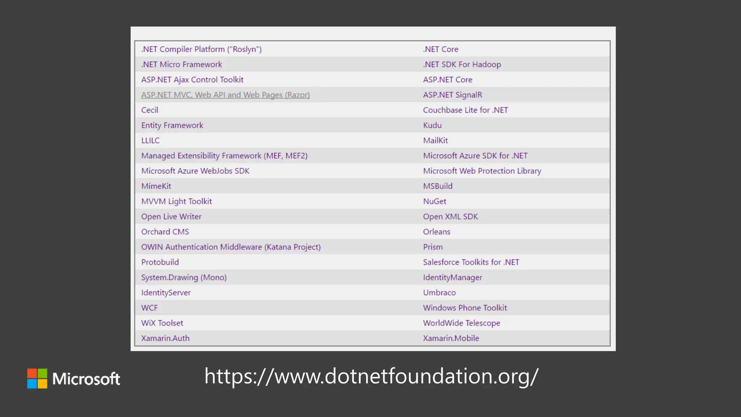Screen dimensions: 741x417
Task: Click Microsoft Azure SDK for .NET
Action: (475, 156)
